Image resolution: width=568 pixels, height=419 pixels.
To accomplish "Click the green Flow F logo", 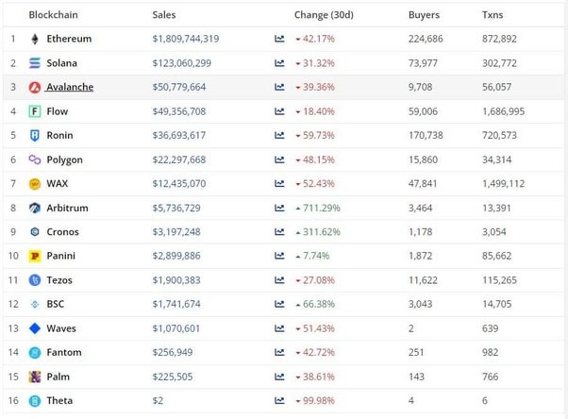I will click(x=35, y=111).
